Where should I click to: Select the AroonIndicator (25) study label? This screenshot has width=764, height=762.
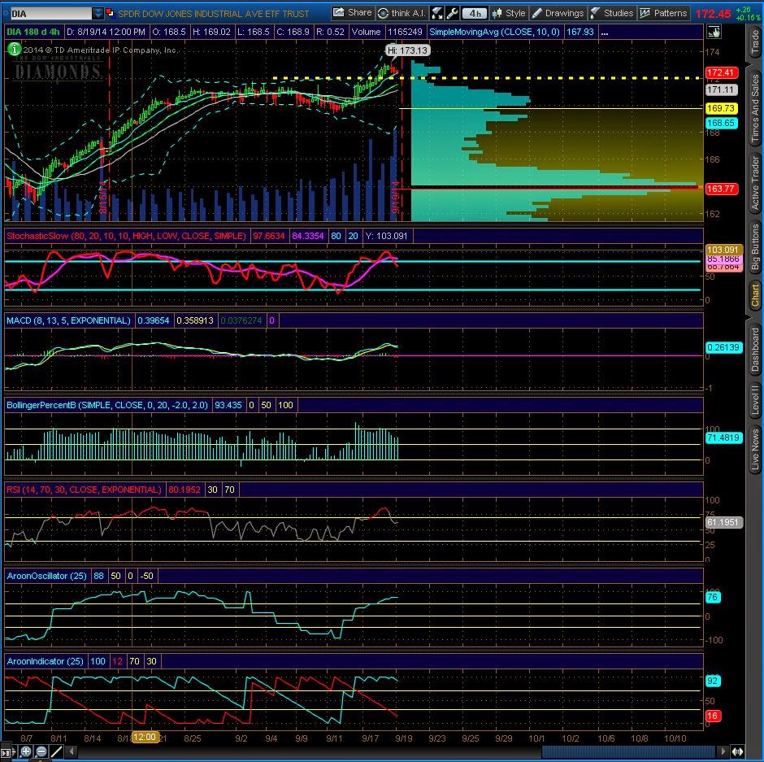click(45, 661)
